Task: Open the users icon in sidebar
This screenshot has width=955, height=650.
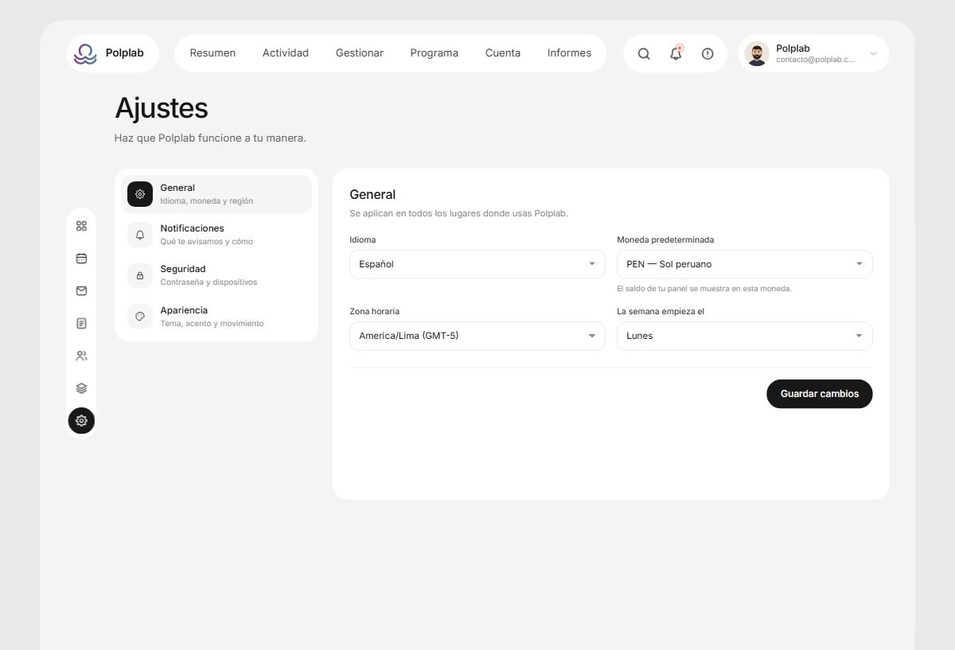Action: (x=81, y=356)
